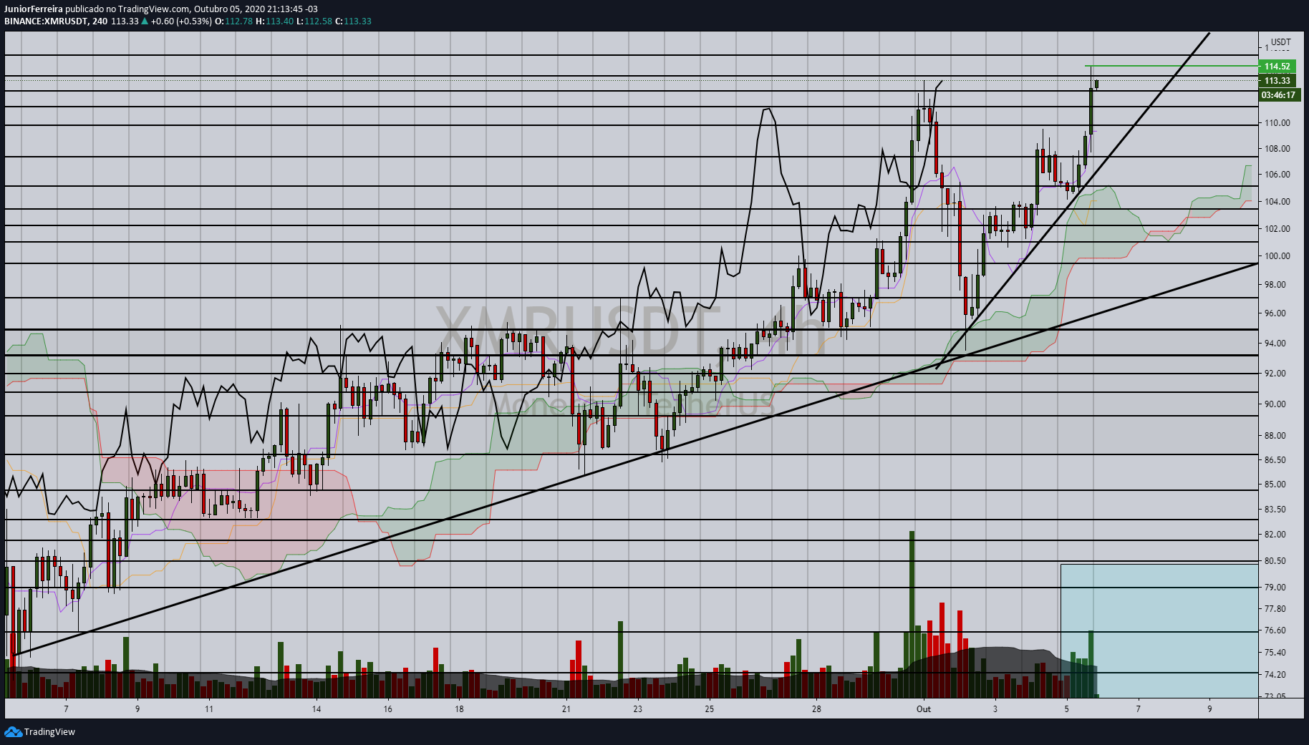
Task: Click the TradingView cloud logo icon
Action: click(x=13, y=731)
